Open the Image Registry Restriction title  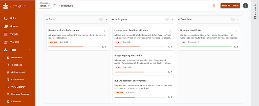128,55
